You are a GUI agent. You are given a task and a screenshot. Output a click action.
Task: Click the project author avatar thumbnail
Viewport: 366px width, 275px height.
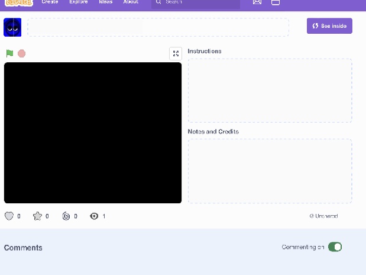click(12, 27)
